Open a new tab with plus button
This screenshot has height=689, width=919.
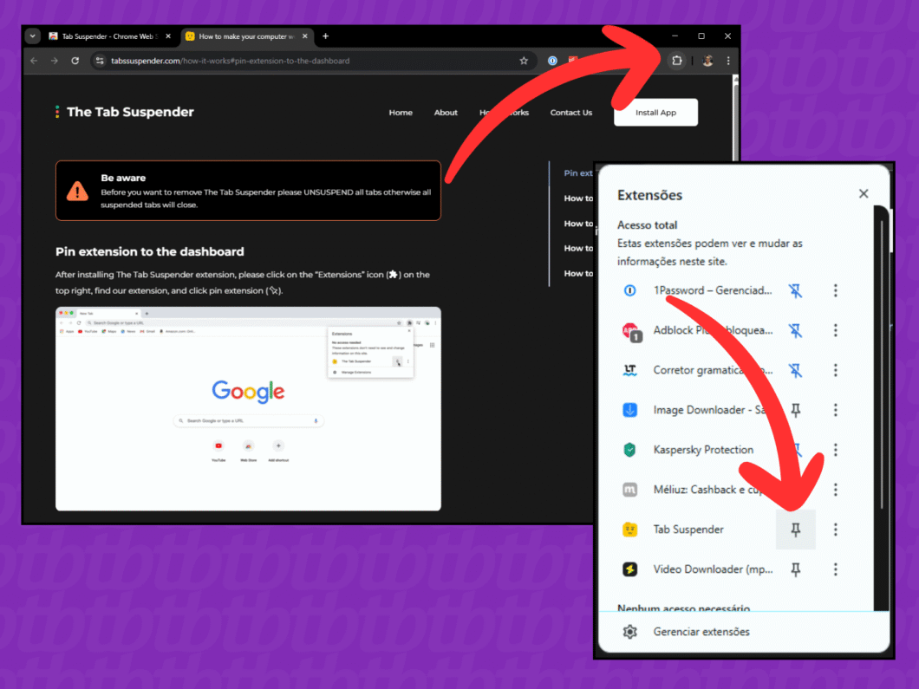(x=326, y=36)
